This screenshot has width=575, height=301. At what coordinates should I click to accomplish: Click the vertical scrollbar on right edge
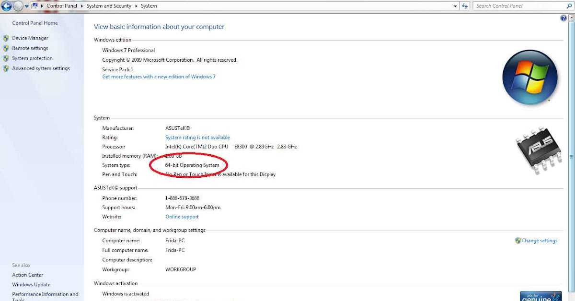click(x=571, y=157)
